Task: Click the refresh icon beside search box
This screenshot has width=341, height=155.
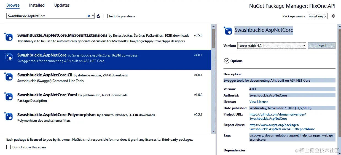Action: [98, 16]
